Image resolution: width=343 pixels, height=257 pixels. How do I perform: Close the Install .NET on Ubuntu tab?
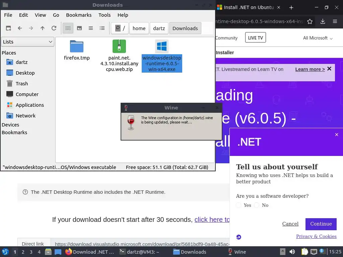278,7
